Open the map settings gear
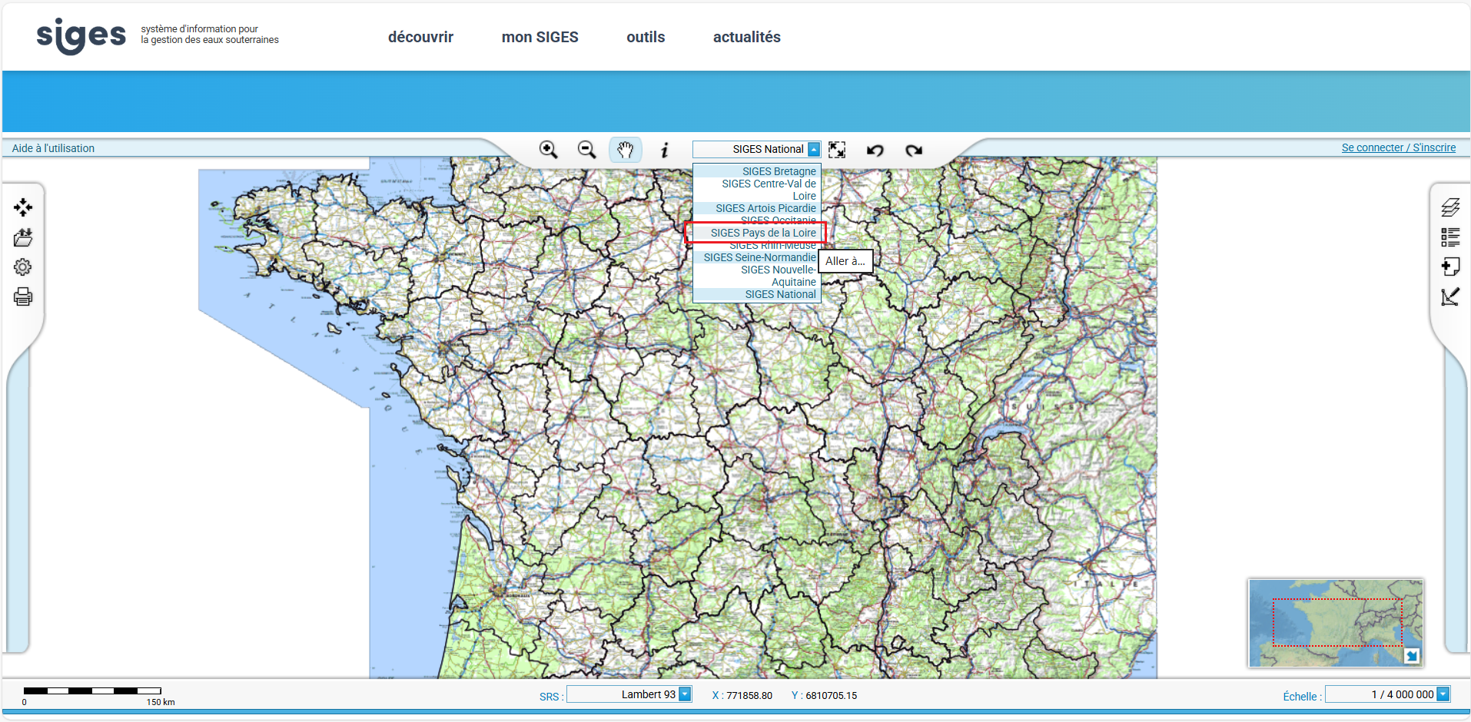 pos(23,267)
